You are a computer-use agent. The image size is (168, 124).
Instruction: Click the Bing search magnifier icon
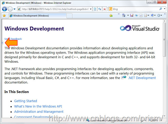[x=161, y=9]
